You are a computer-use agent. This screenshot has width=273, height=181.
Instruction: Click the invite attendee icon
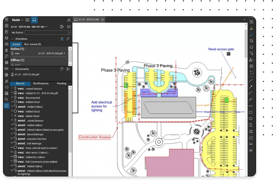[x=68, y=39]
